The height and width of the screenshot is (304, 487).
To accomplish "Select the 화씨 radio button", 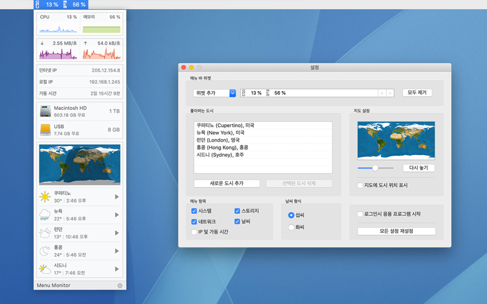I will coord(291,227).
